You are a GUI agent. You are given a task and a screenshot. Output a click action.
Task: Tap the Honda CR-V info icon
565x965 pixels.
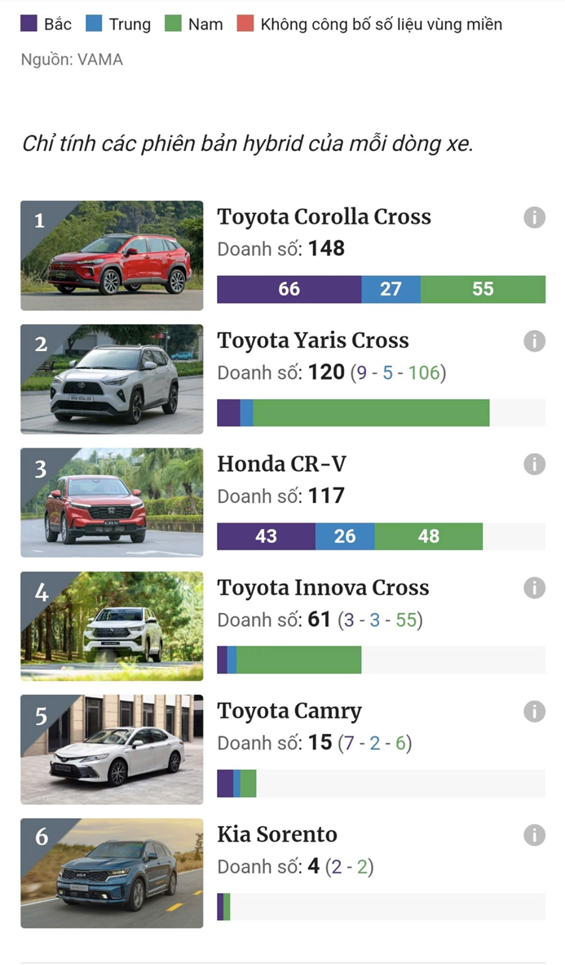tap(534, 465)
